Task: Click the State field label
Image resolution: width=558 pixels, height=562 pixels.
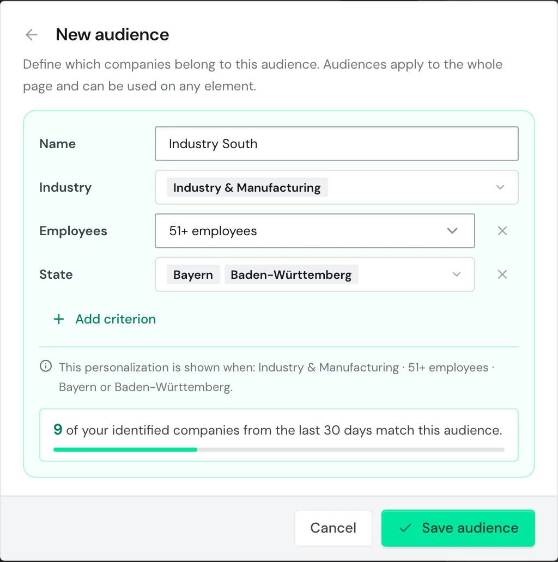Action: tap(56, 274)
